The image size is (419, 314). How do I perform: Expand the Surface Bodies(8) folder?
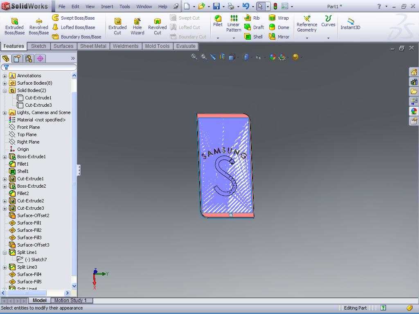pyautogui.click(x=5, y=83)
